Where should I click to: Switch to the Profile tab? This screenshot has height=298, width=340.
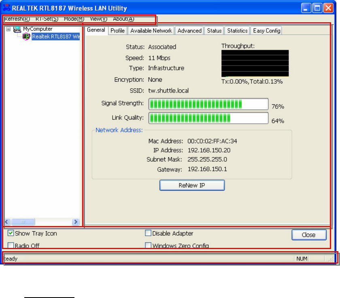click(117, 31)
